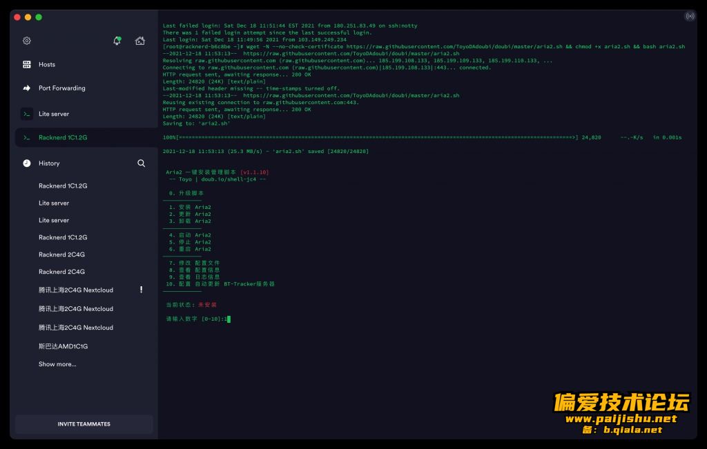Click the wget download progress bar at 100%

tap(369, 137)
